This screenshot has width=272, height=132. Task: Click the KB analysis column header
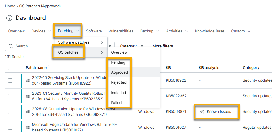coord(209,67)
